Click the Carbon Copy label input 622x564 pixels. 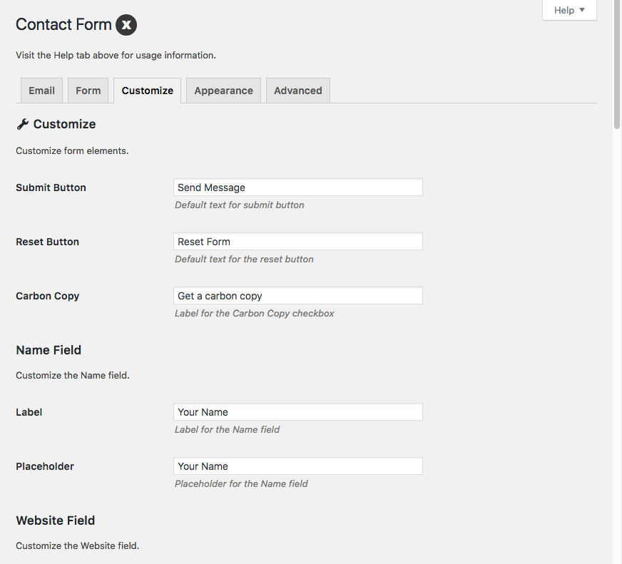297,296
